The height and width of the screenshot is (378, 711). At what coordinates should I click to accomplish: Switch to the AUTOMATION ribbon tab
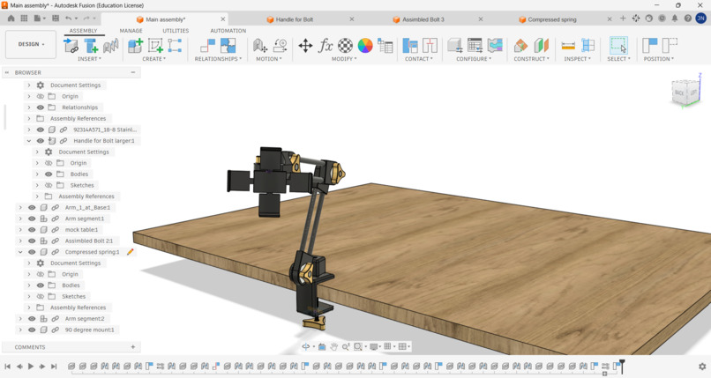(228, 31)
